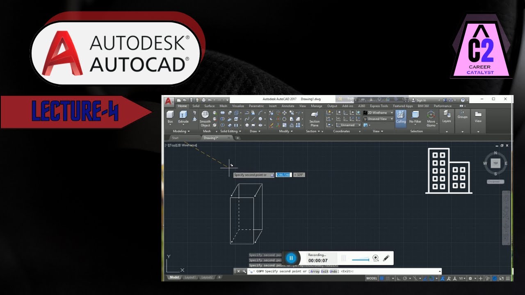Switch to the Start file tab
Image resolution: width=525 pixels, height=295 pixels.
175,138
